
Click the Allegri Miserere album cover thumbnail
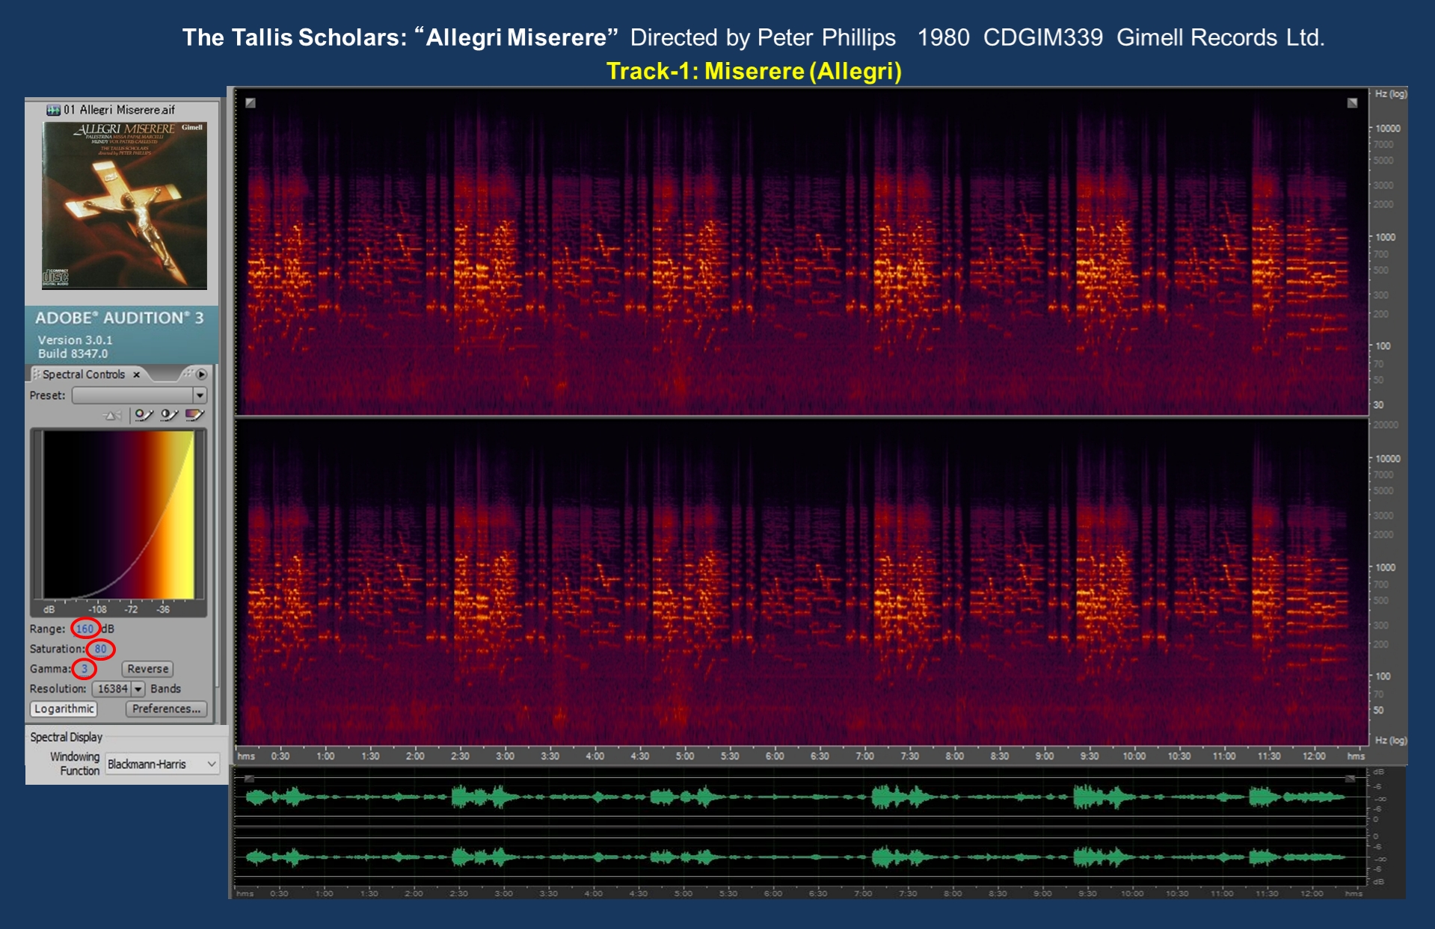pyautogui.click(x=124, y=206)
